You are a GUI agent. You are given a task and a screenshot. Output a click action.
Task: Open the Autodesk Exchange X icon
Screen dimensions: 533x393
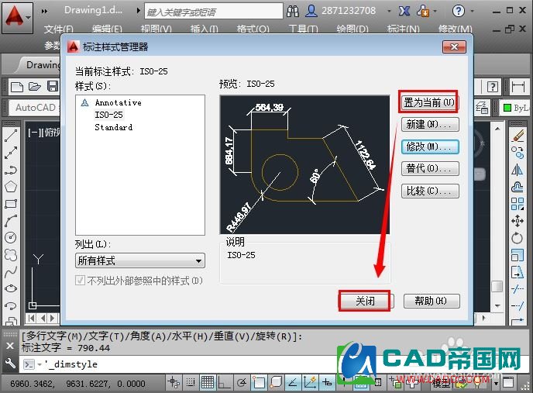pos(404,11)
